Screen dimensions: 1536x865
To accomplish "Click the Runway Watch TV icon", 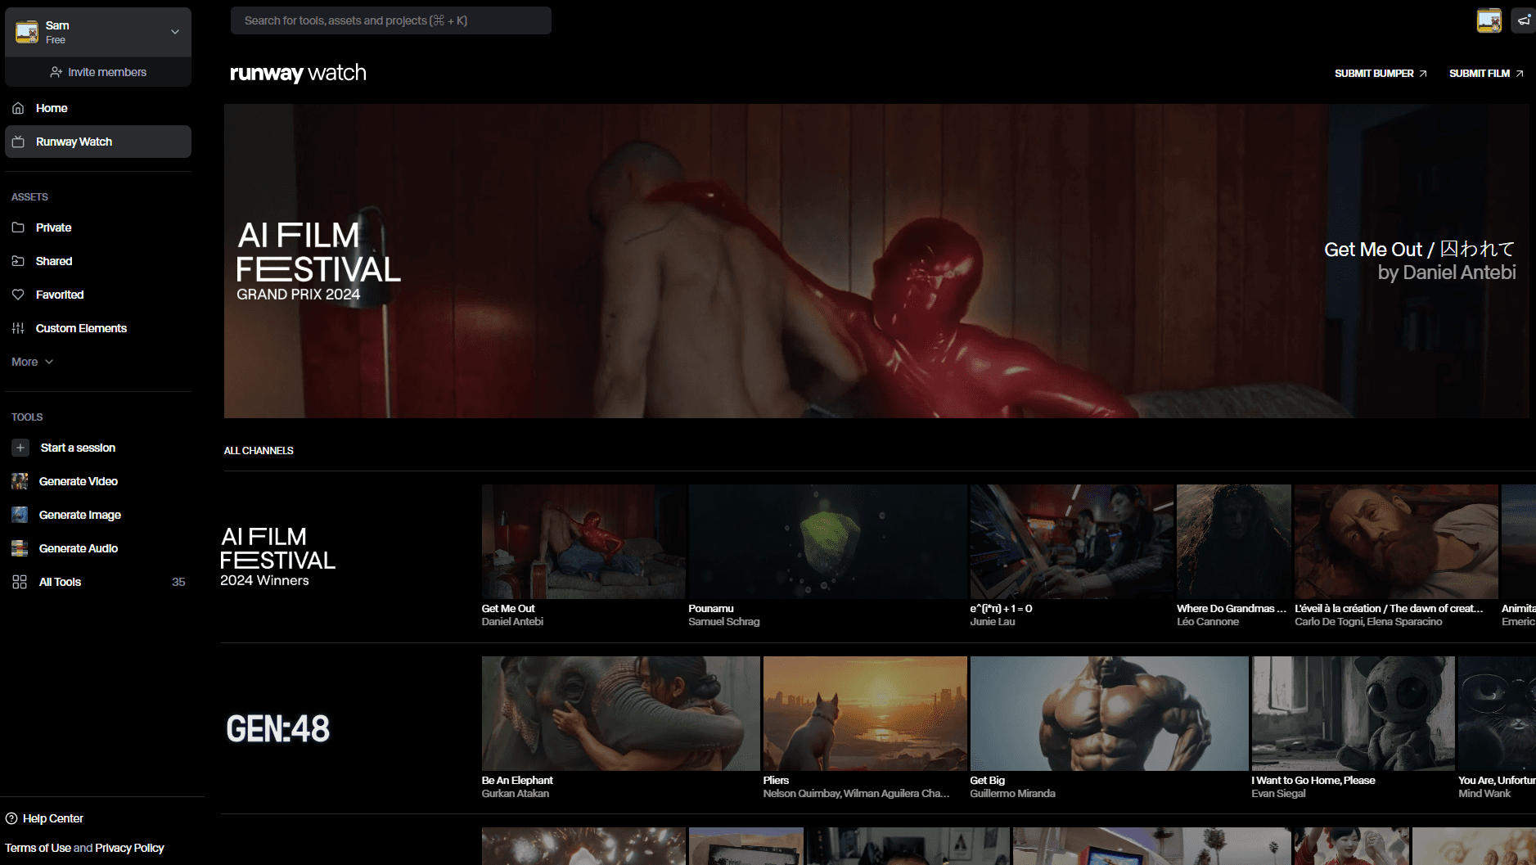I will pyautogui.click(x=18, y=142).
